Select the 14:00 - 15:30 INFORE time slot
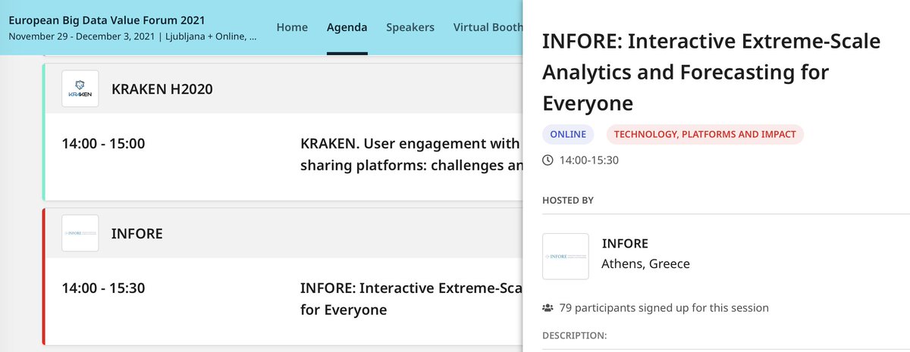This screenshot has width=910, height=352. (x=103, y=288)
